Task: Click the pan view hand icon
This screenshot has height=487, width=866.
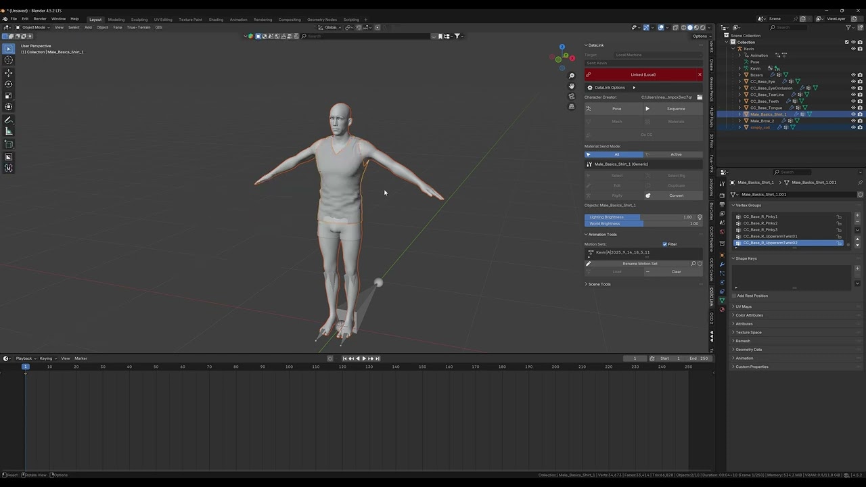Action: pyautogui.click(x=572, y=86)
